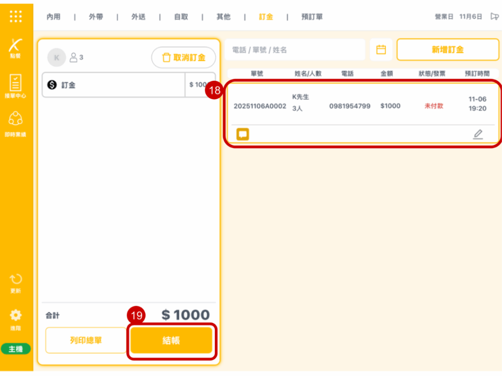Click 取消訂金 to cancel the deposit
Image resolution: width=502 pixels, height=376 pixels.
[x=183, y=58]
